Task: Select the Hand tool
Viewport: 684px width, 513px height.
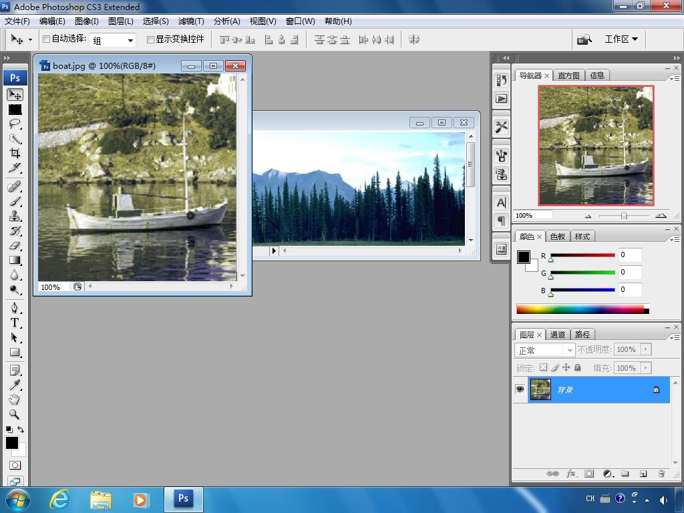Action: tap(15, 399)
